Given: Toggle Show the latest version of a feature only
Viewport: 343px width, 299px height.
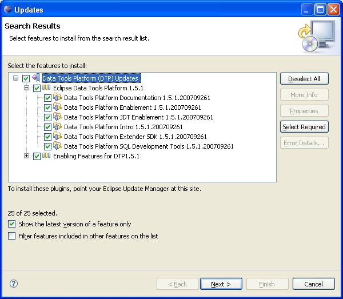Looking at the screenshot, I should 11,224.
